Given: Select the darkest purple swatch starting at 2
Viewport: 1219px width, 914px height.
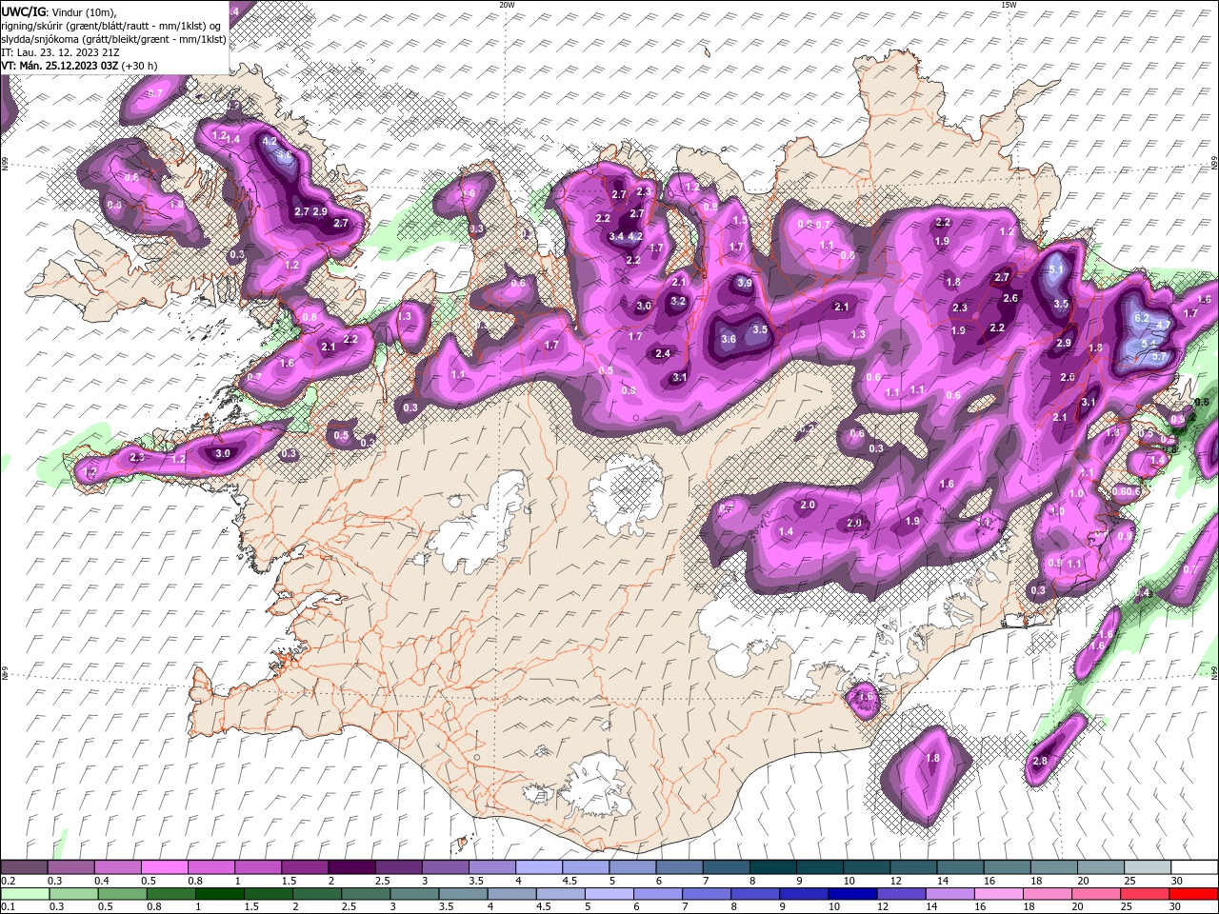Looking at the screenshot, I should pyautogui.click(x=350, y=867).
